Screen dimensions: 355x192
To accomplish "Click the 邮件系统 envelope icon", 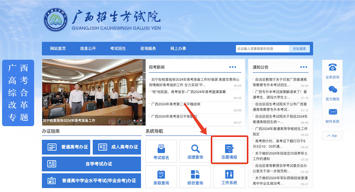I will click(x=332, y=112).
